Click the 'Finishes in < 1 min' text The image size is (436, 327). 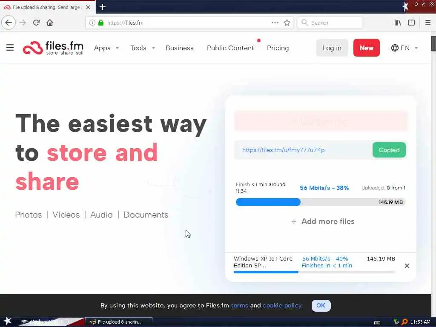[327, 266]
